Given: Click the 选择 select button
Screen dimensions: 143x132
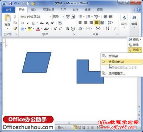Looking at the screenshot, I should click(135, 50).
